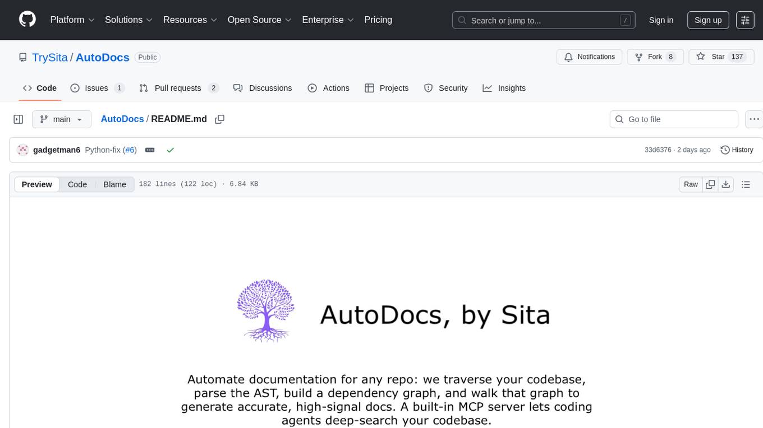This screenshot has width=763, height=428.
Task: Go to Pricing page
Action: (x=378, y=20)
